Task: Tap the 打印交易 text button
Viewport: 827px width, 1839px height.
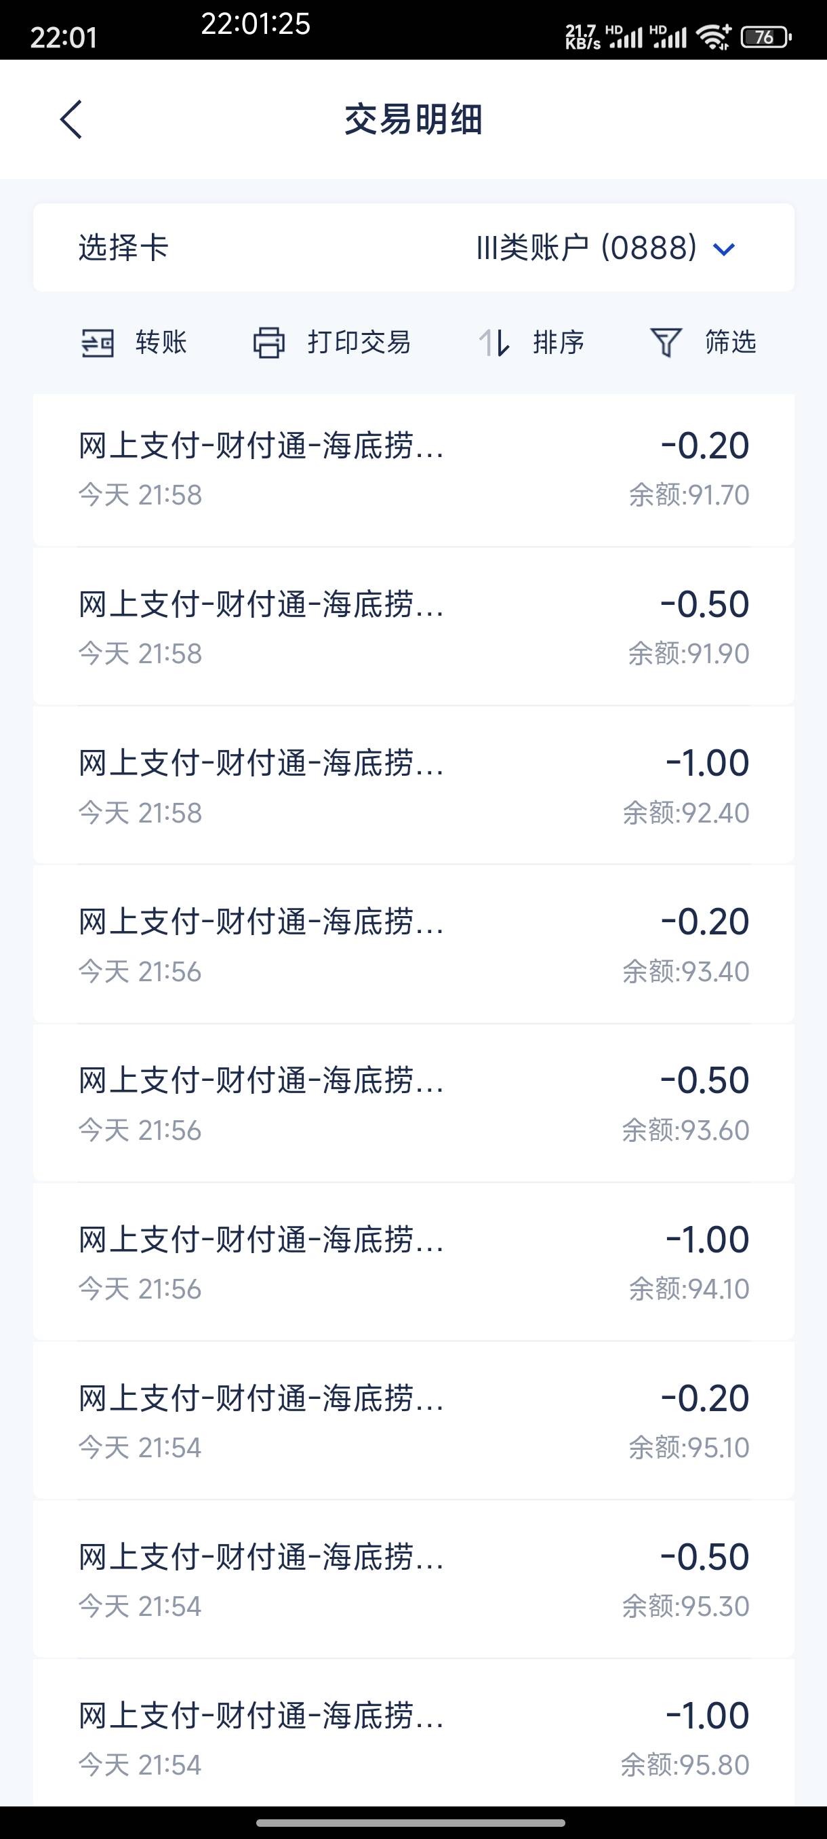Action: 359,342
